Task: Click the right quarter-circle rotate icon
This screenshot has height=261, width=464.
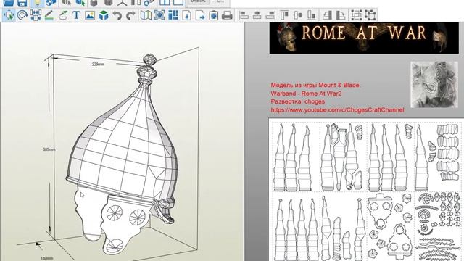Action: (x=340, y=15)
